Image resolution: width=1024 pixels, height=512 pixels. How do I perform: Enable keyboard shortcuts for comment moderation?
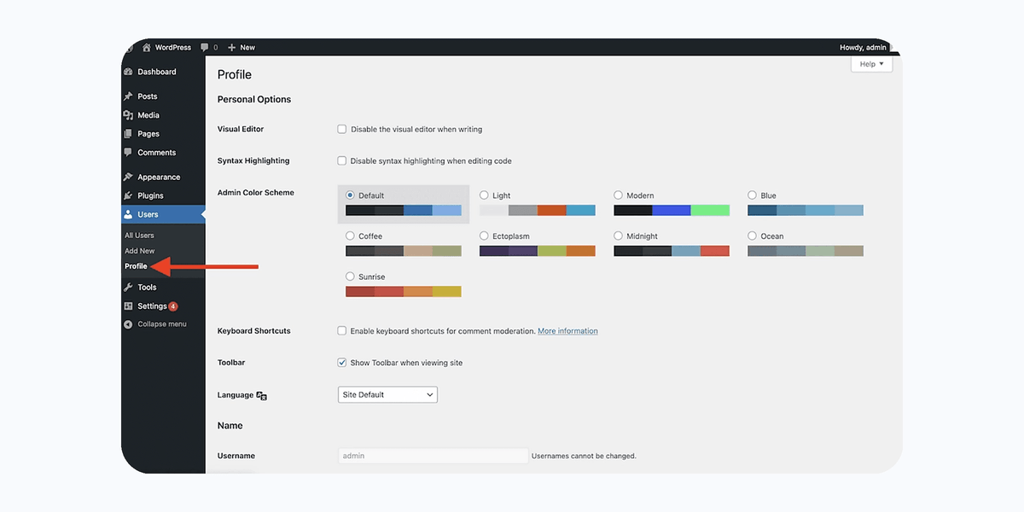(342, 331)
